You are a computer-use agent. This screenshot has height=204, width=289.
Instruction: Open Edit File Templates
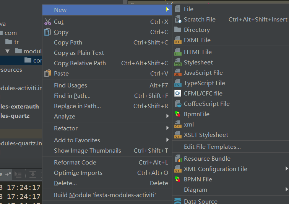click(212, 147)
